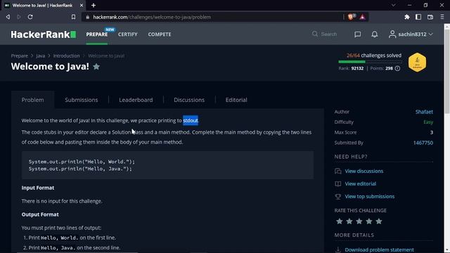
Task: Switch to the Problem tab
Action: [x=33, y=100]
